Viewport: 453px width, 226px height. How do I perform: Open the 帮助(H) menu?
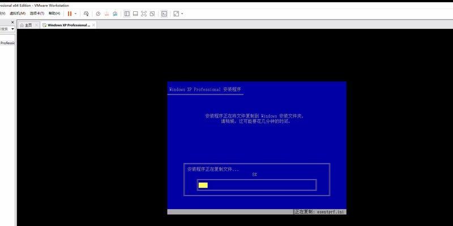pyautogui.click(x=54, y=13)
